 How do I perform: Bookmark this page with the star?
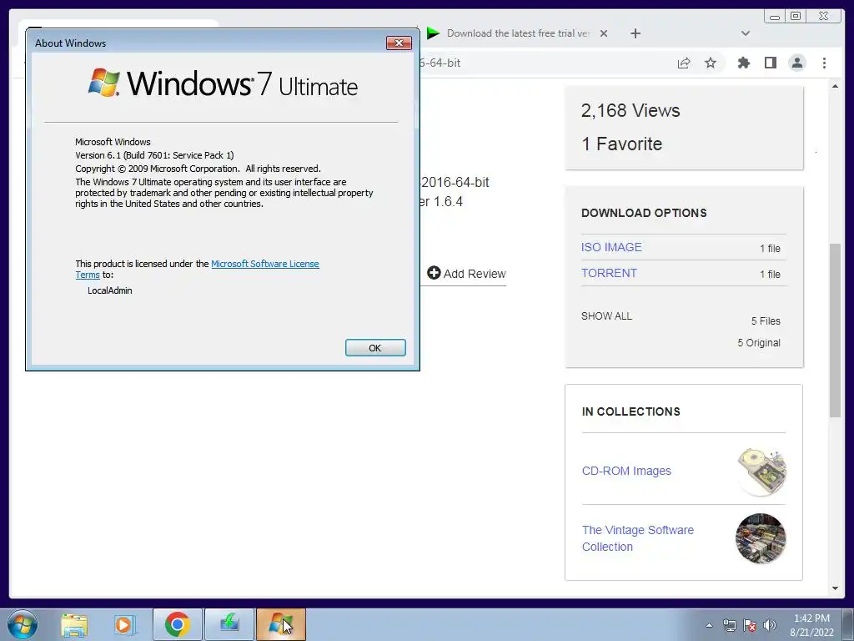(711, 63)
